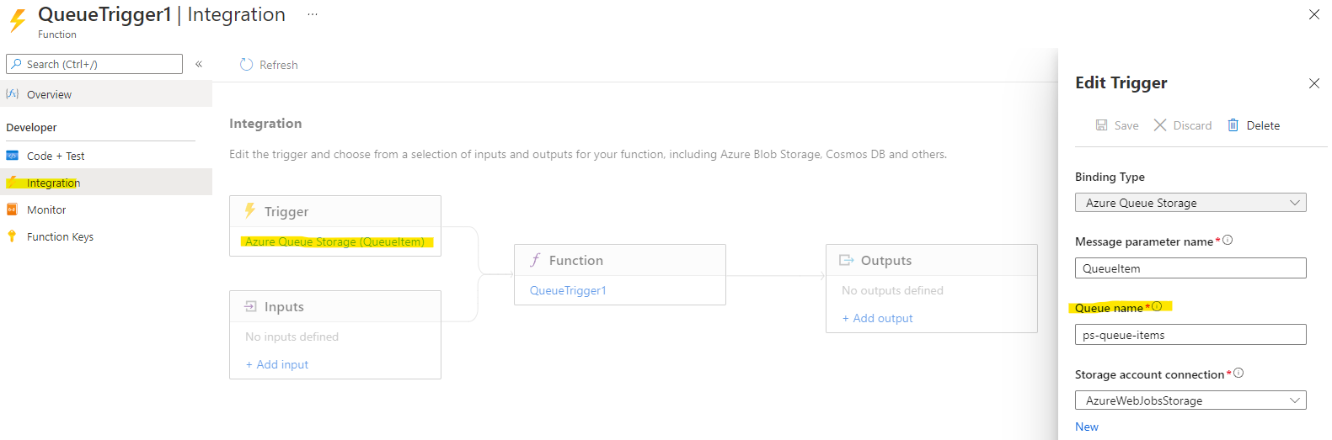This screenshot has width=1332, height=440.
Task: Click the Inputs card header
Action: tap(335, 306)
